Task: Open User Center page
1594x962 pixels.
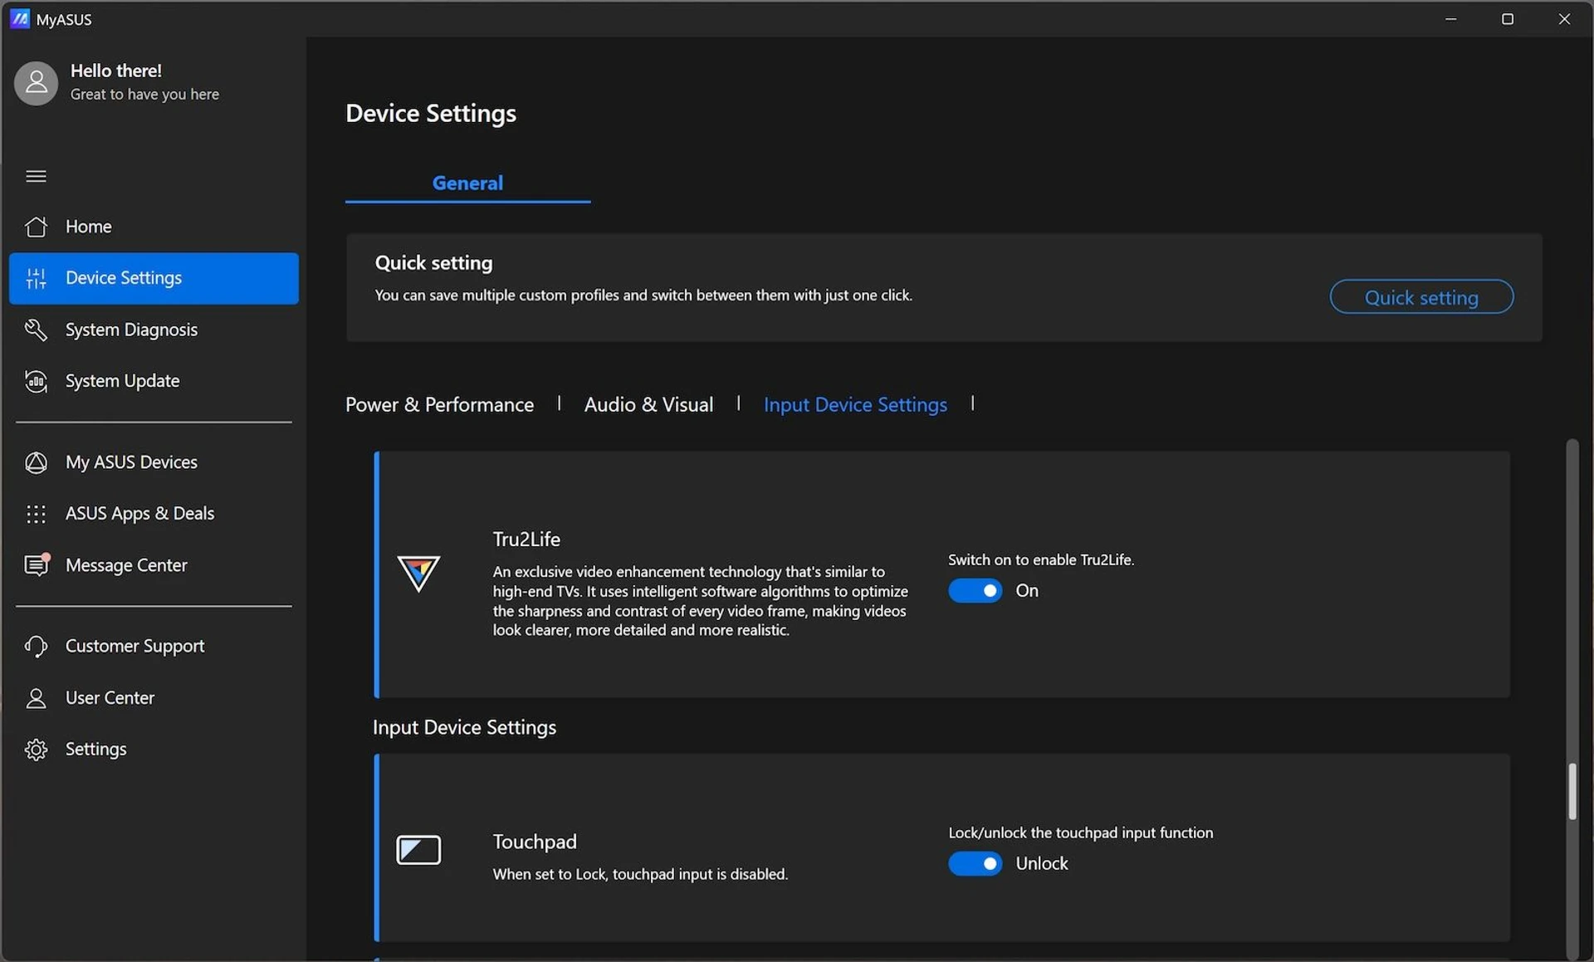Action: (x=154, y=698)
